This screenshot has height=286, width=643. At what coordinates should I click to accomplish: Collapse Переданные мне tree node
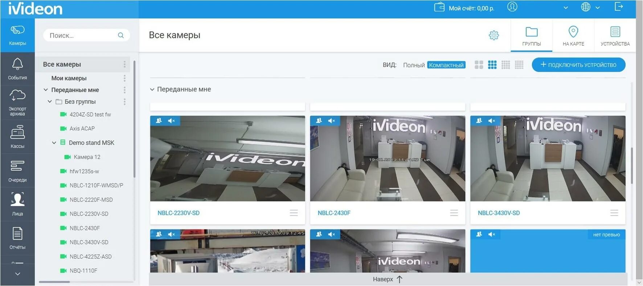[x=46, y=90]
